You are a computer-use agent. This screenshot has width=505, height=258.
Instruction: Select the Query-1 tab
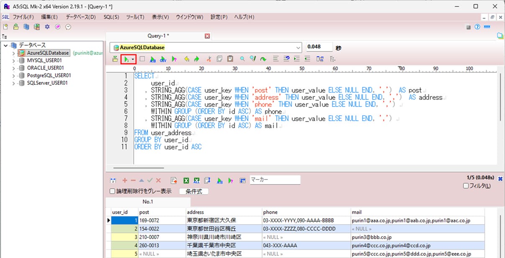click(x=158, y=36)
